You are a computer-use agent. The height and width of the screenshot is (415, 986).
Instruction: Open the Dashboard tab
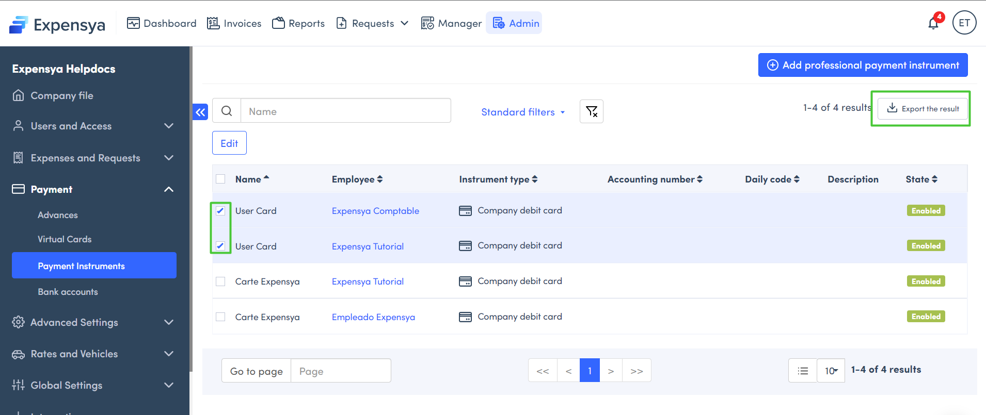tap(162, 23)
